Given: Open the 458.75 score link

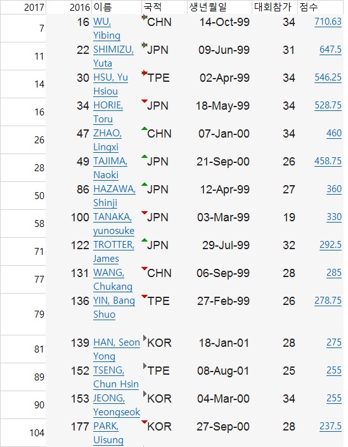Looking at the screenshot, I should pos(328,161).
